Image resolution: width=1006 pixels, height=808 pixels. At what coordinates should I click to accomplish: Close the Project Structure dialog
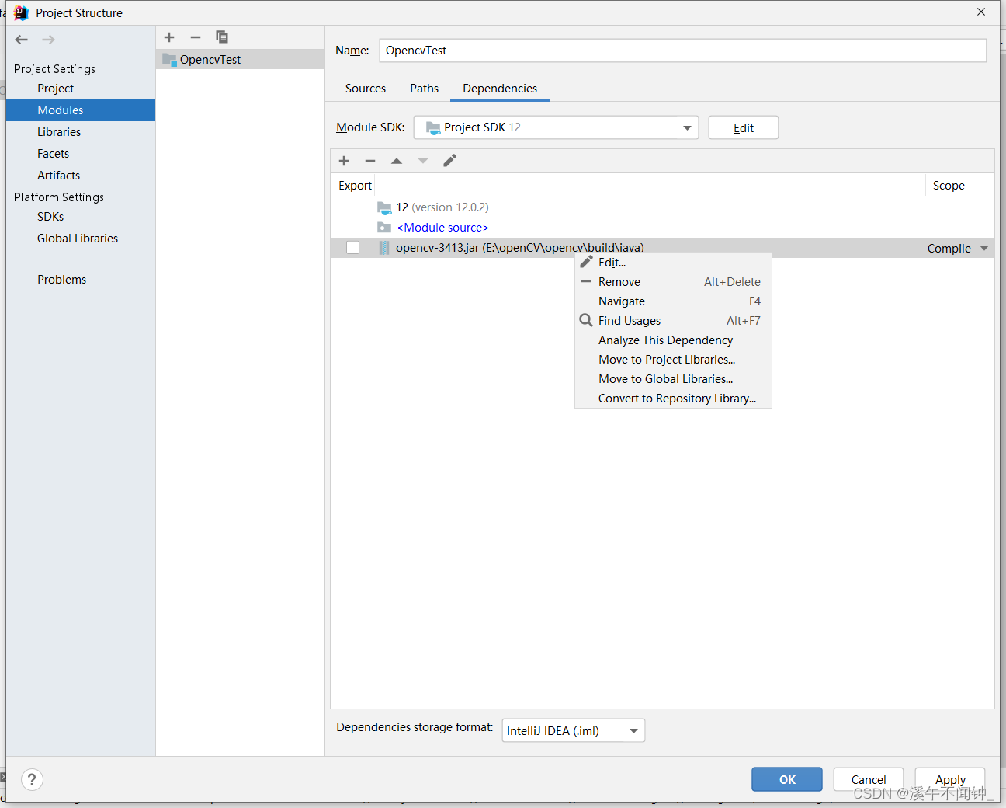(981, 12)
